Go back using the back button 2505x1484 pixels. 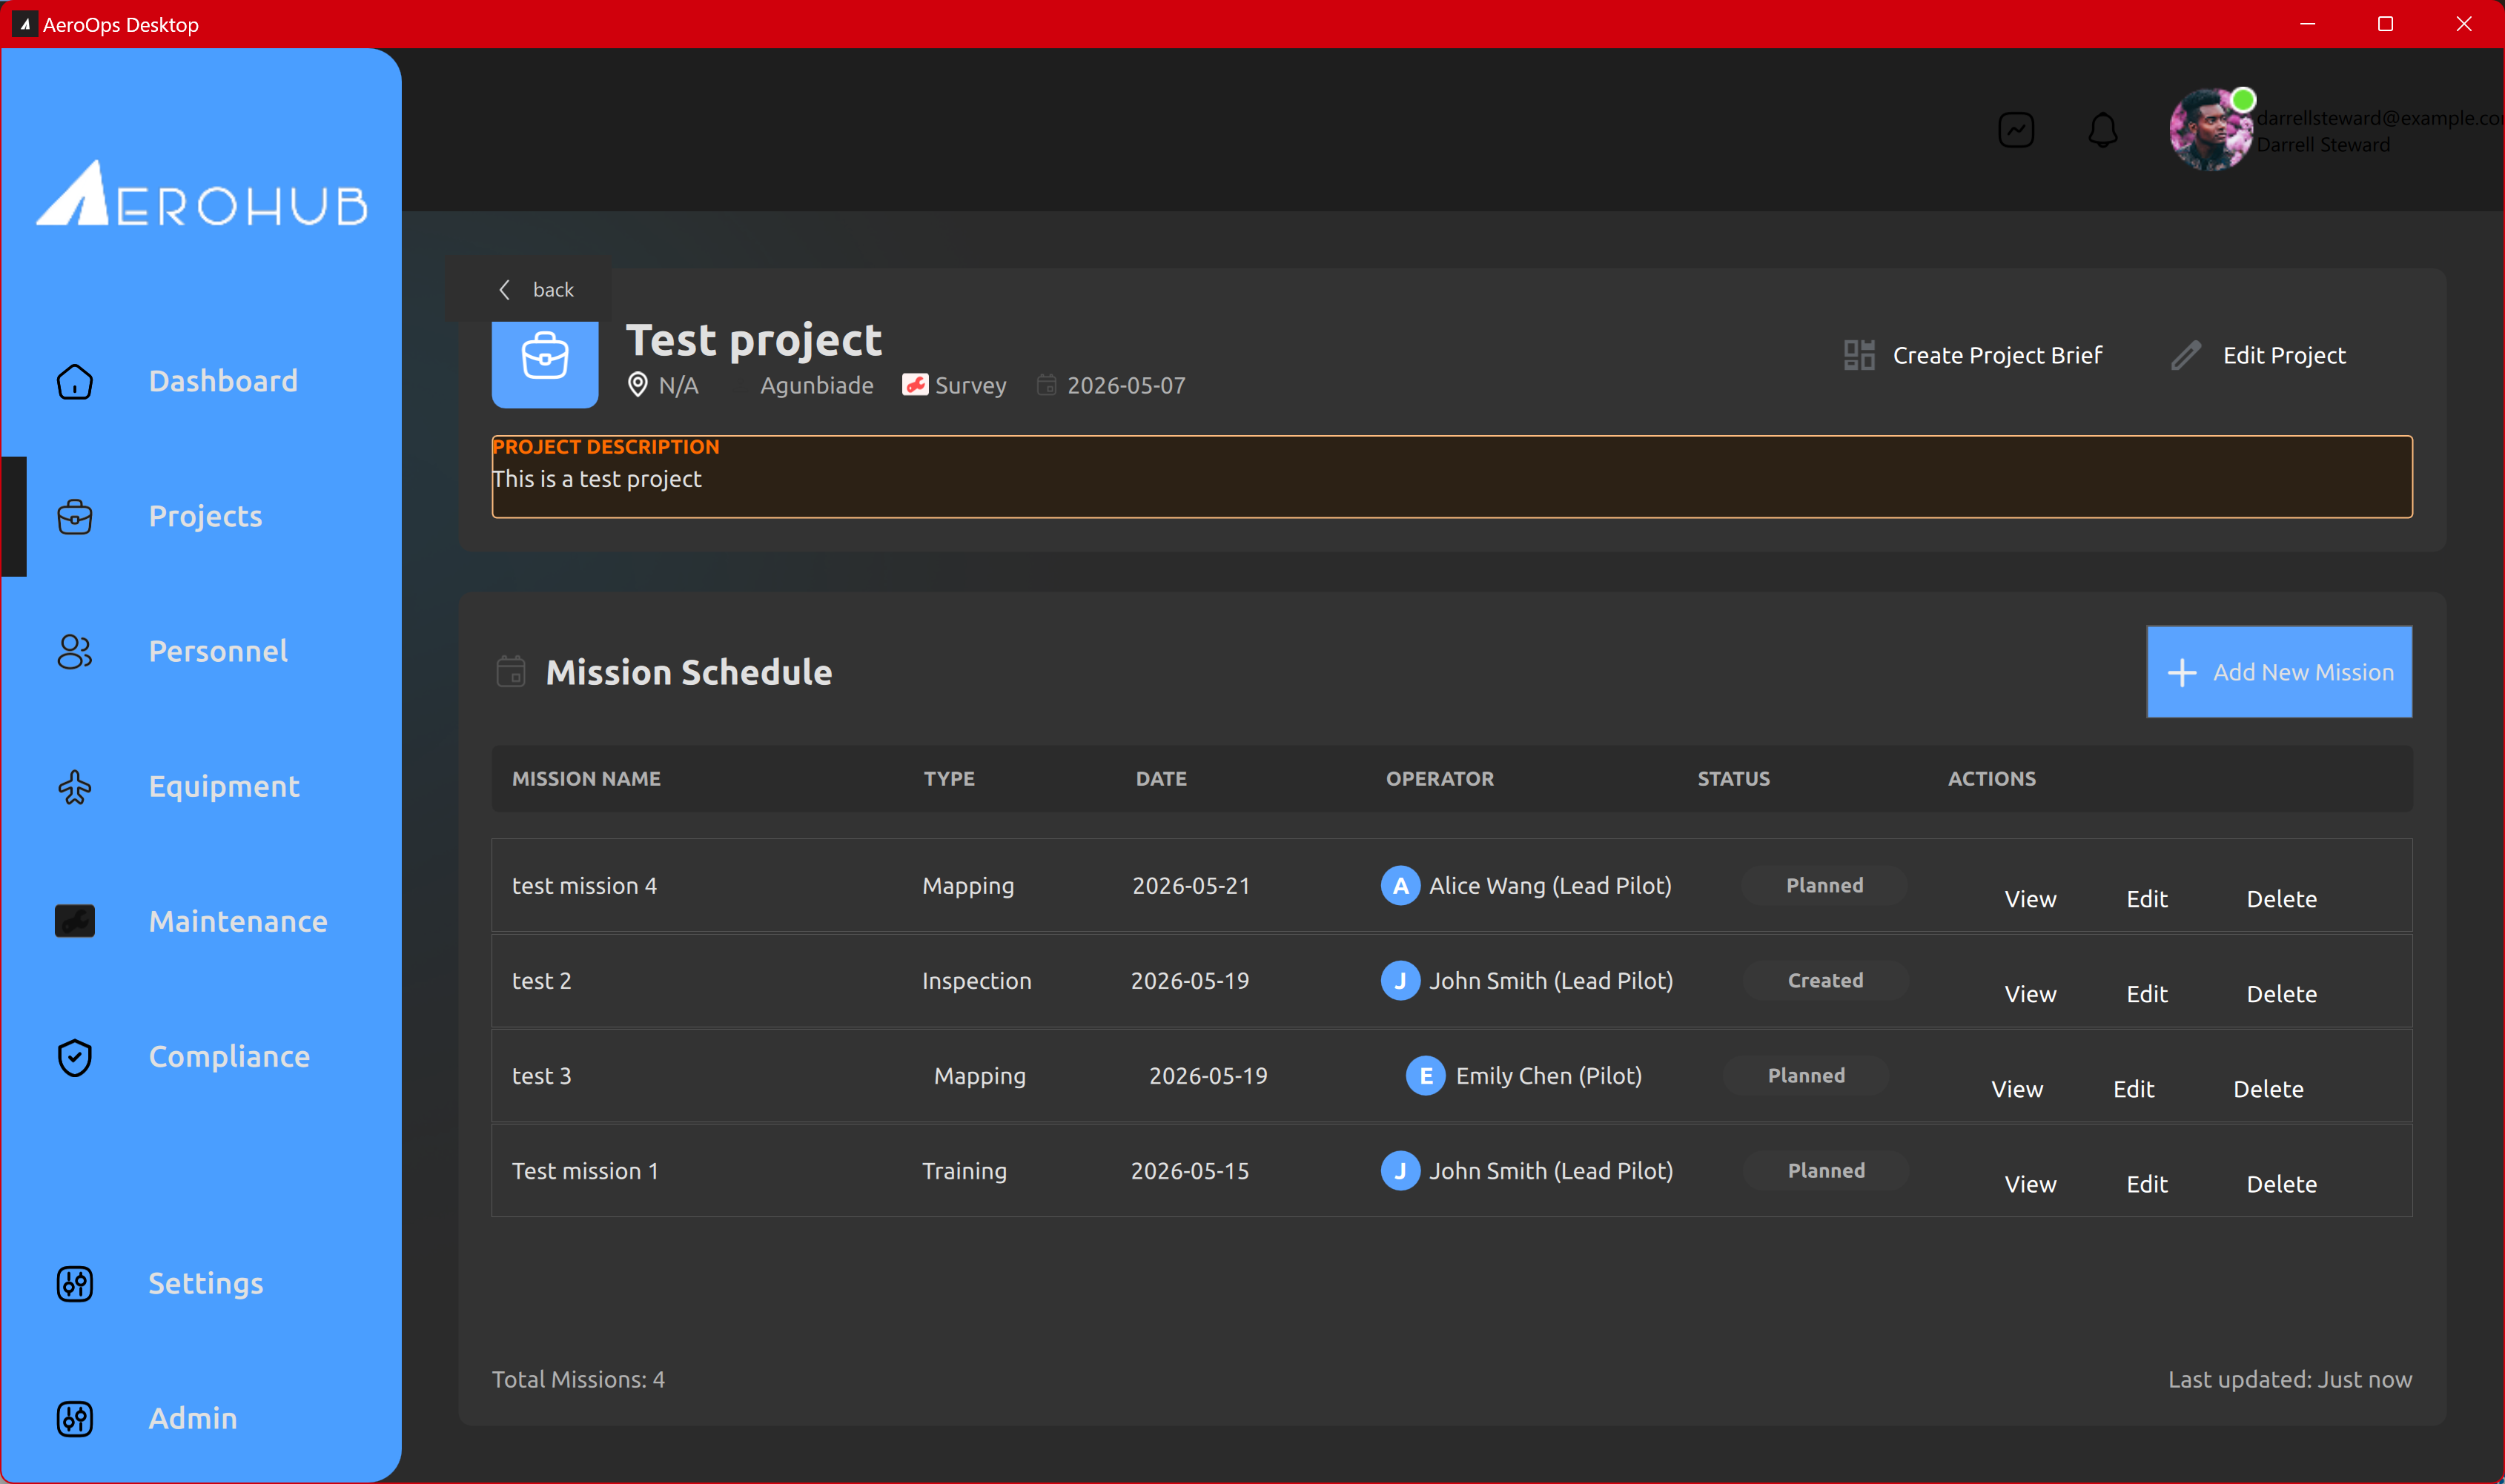528,290
